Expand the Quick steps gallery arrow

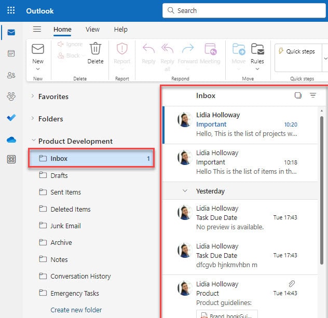point(325,58)
